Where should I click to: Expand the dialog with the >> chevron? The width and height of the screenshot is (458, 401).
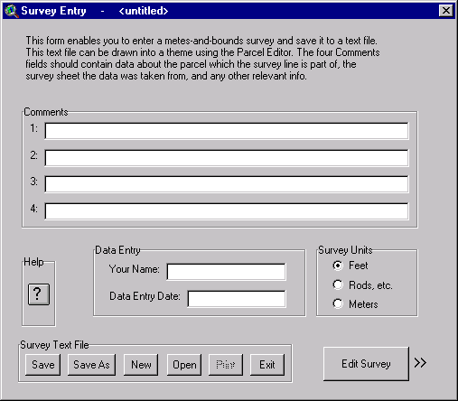(420, 363)
